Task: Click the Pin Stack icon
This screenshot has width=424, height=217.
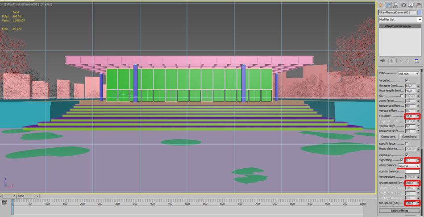Action: coord(382,60)
